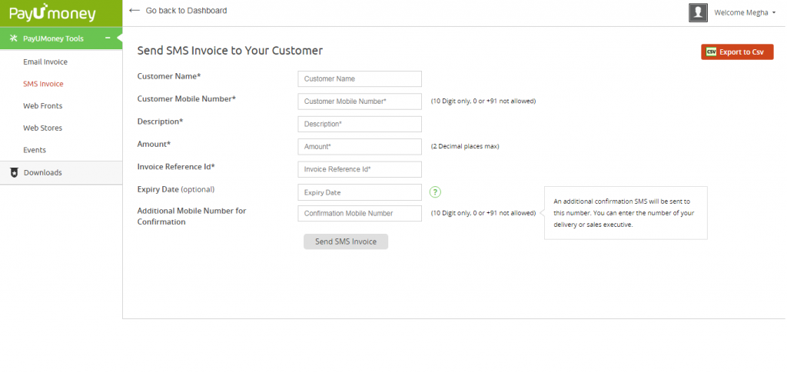Click the 'Expiry Date (optional)' label

click(x=176, y=189)
